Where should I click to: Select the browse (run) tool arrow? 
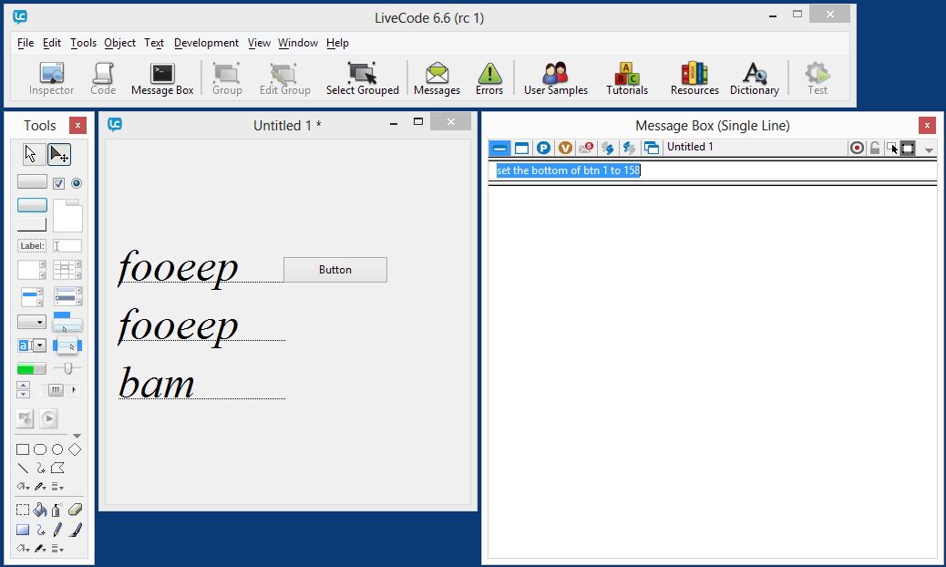point(32,154)
